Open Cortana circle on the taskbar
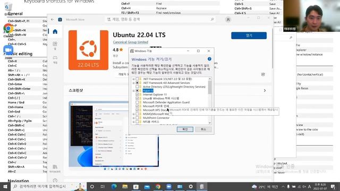 click(x=92, y=186)
